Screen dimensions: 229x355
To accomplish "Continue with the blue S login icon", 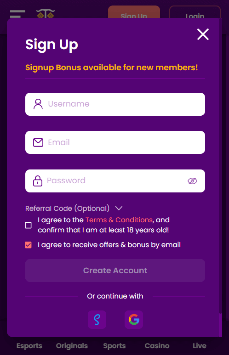I will 97,320.
